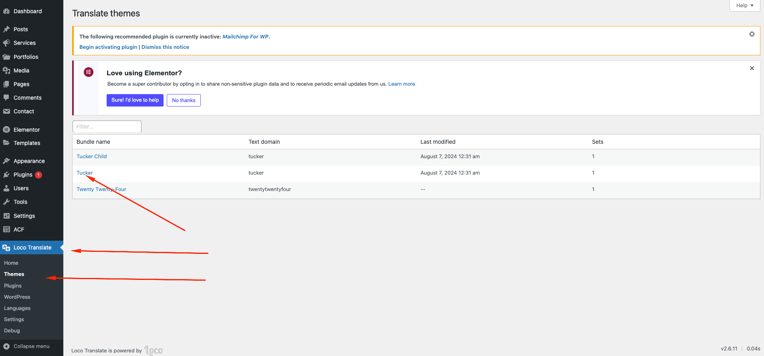Click the Comments speech bubble icon
The height and width of the screenshot is (356, 764).
point(6,98)
